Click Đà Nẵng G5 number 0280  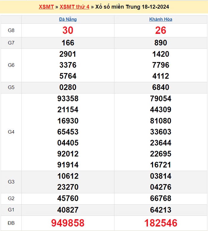point(68,87)
